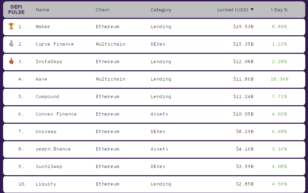308x193 pixels.
Task: Open the Curve Finance project
Action: [x=55, y=44]
